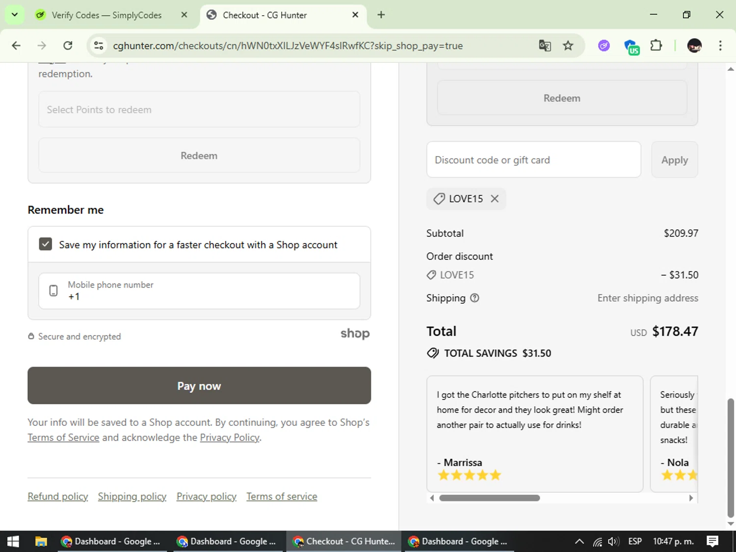The image size is (736, 552).
Task: Click the Remember me heading
Action: point(66,210)
